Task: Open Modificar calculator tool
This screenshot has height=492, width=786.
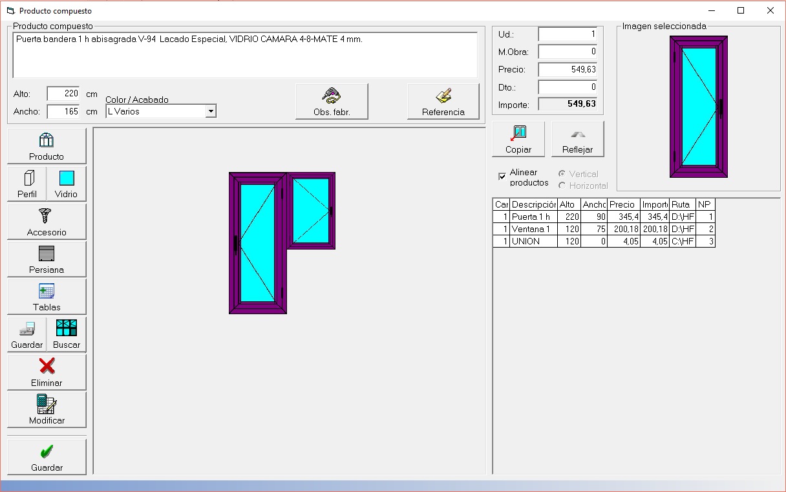Action: pos(47,409)
